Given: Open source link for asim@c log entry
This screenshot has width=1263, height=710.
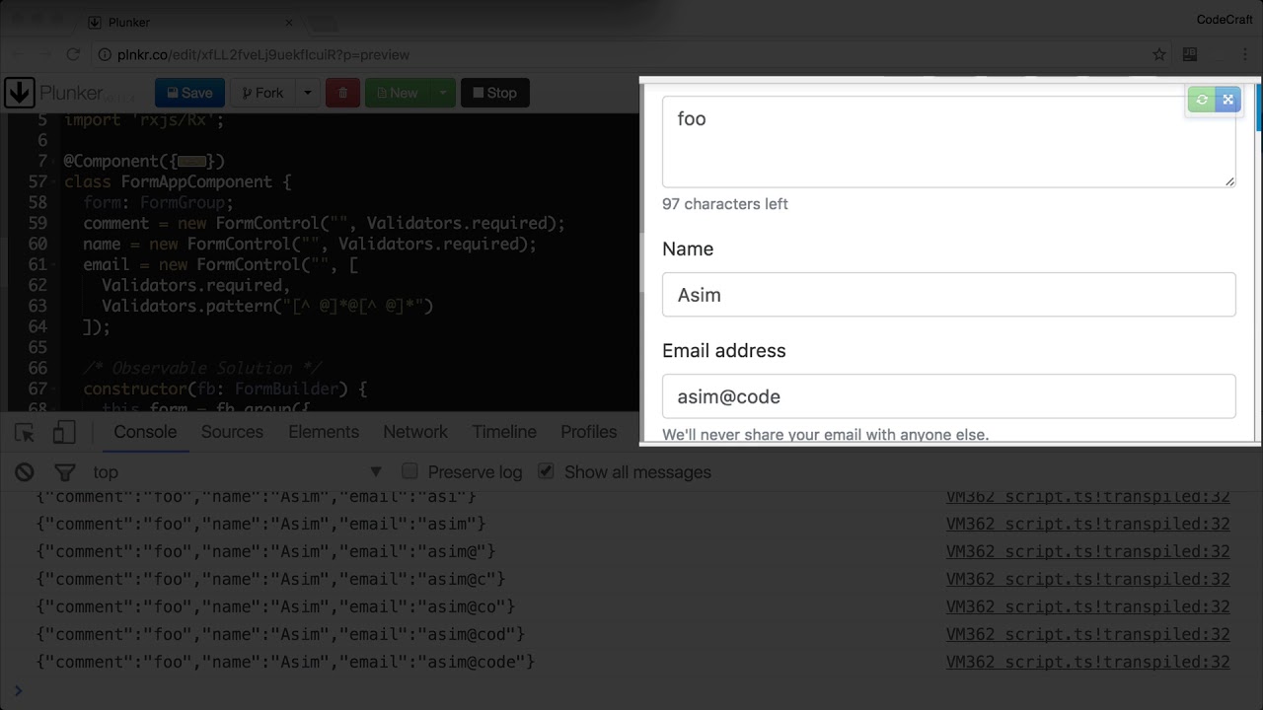Looking at the screenshot, I should 1088,579.
